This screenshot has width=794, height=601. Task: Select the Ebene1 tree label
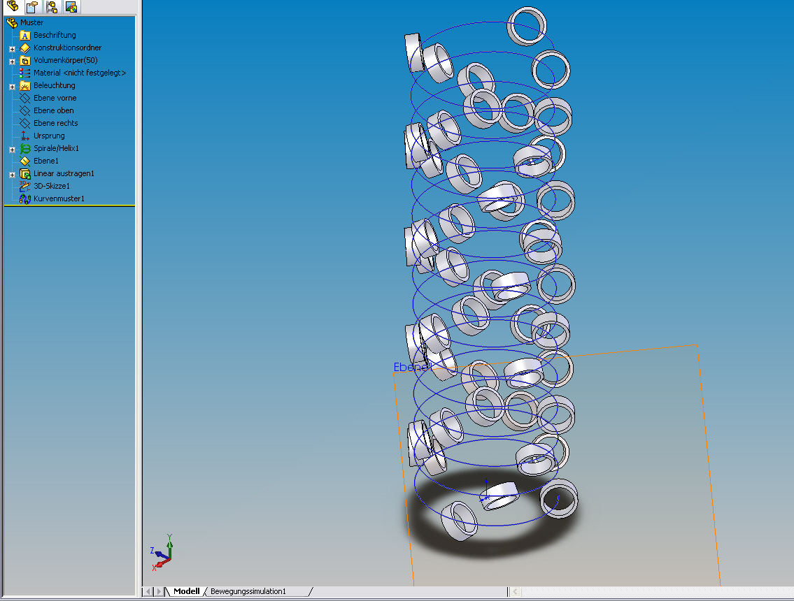pos(46,161)
